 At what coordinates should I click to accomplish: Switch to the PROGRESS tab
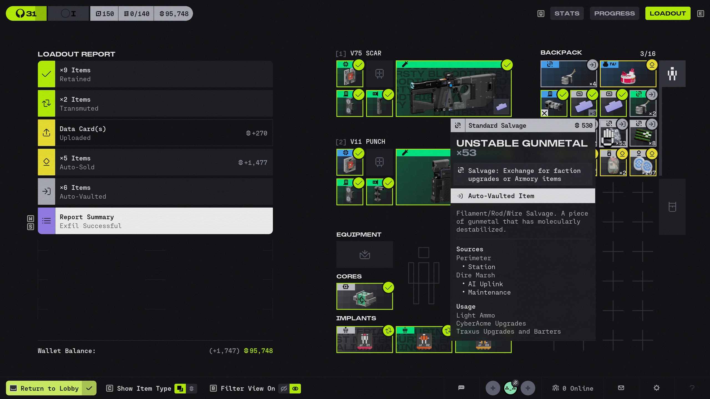(x=614, y=13)
